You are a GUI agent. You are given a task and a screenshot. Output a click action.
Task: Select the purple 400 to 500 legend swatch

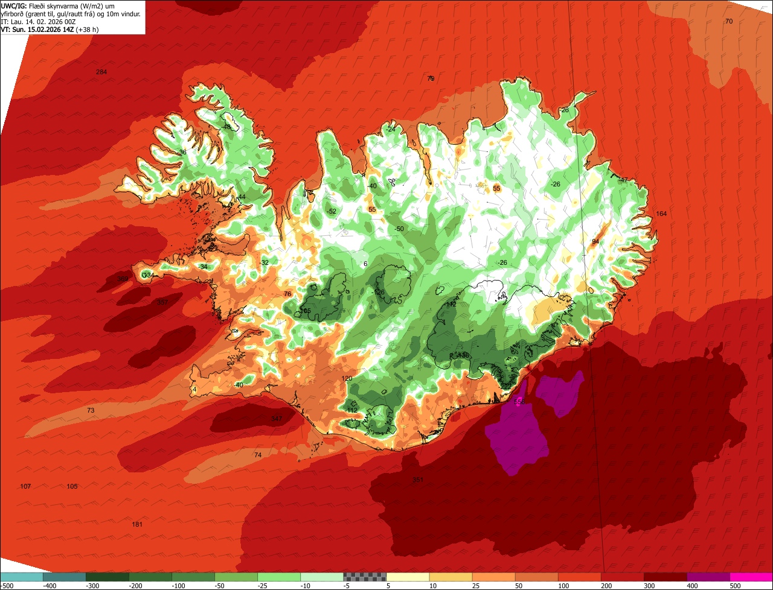(x=708, y=577)
